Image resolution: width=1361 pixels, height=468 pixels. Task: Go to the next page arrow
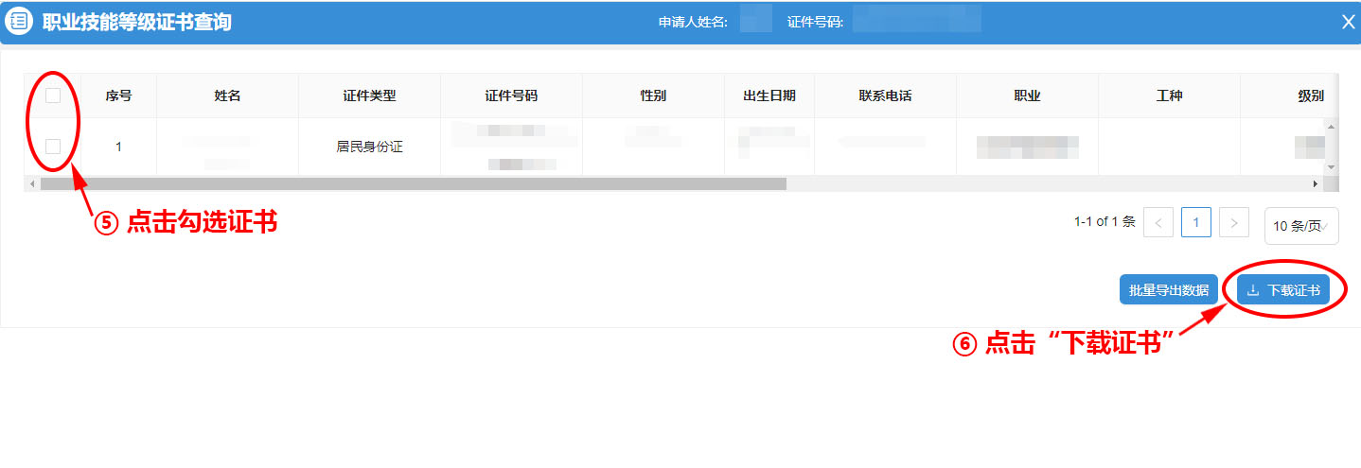(x=1233, y=222)
